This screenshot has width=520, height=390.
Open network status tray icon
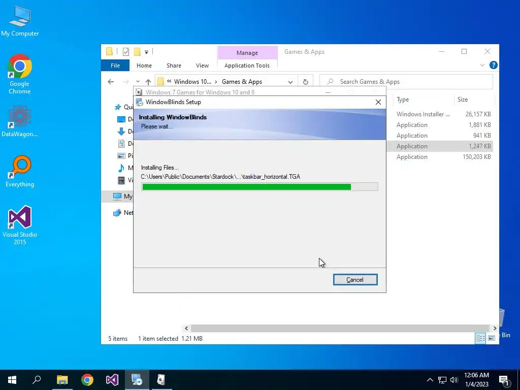[442, 380]
